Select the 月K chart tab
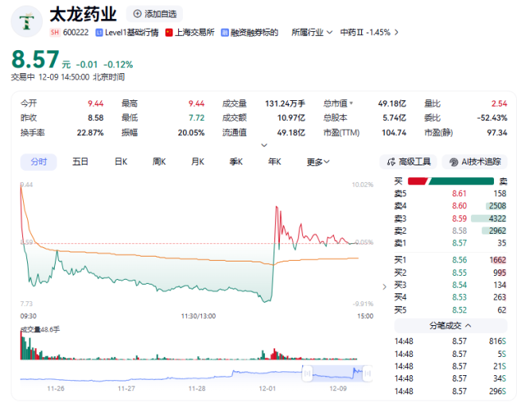Image resolution: width=517 pixels, height=403 pixels. click(197, 161)
